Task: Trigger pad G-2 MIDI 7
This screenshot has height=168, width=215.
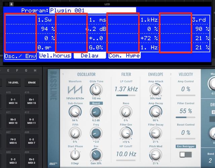Action: pos(32,141)
